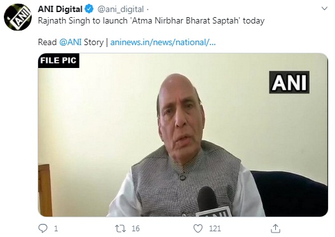
Task: Open the ANI Digital profile avatar
Action: (x=18, y=17)
